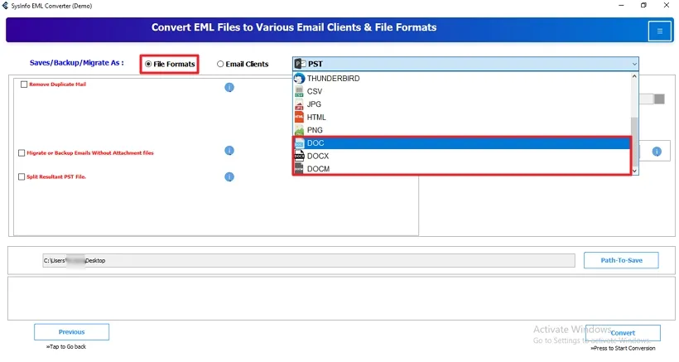
Task: Open the hamburger menu in the header
Action: coord(659,31)
